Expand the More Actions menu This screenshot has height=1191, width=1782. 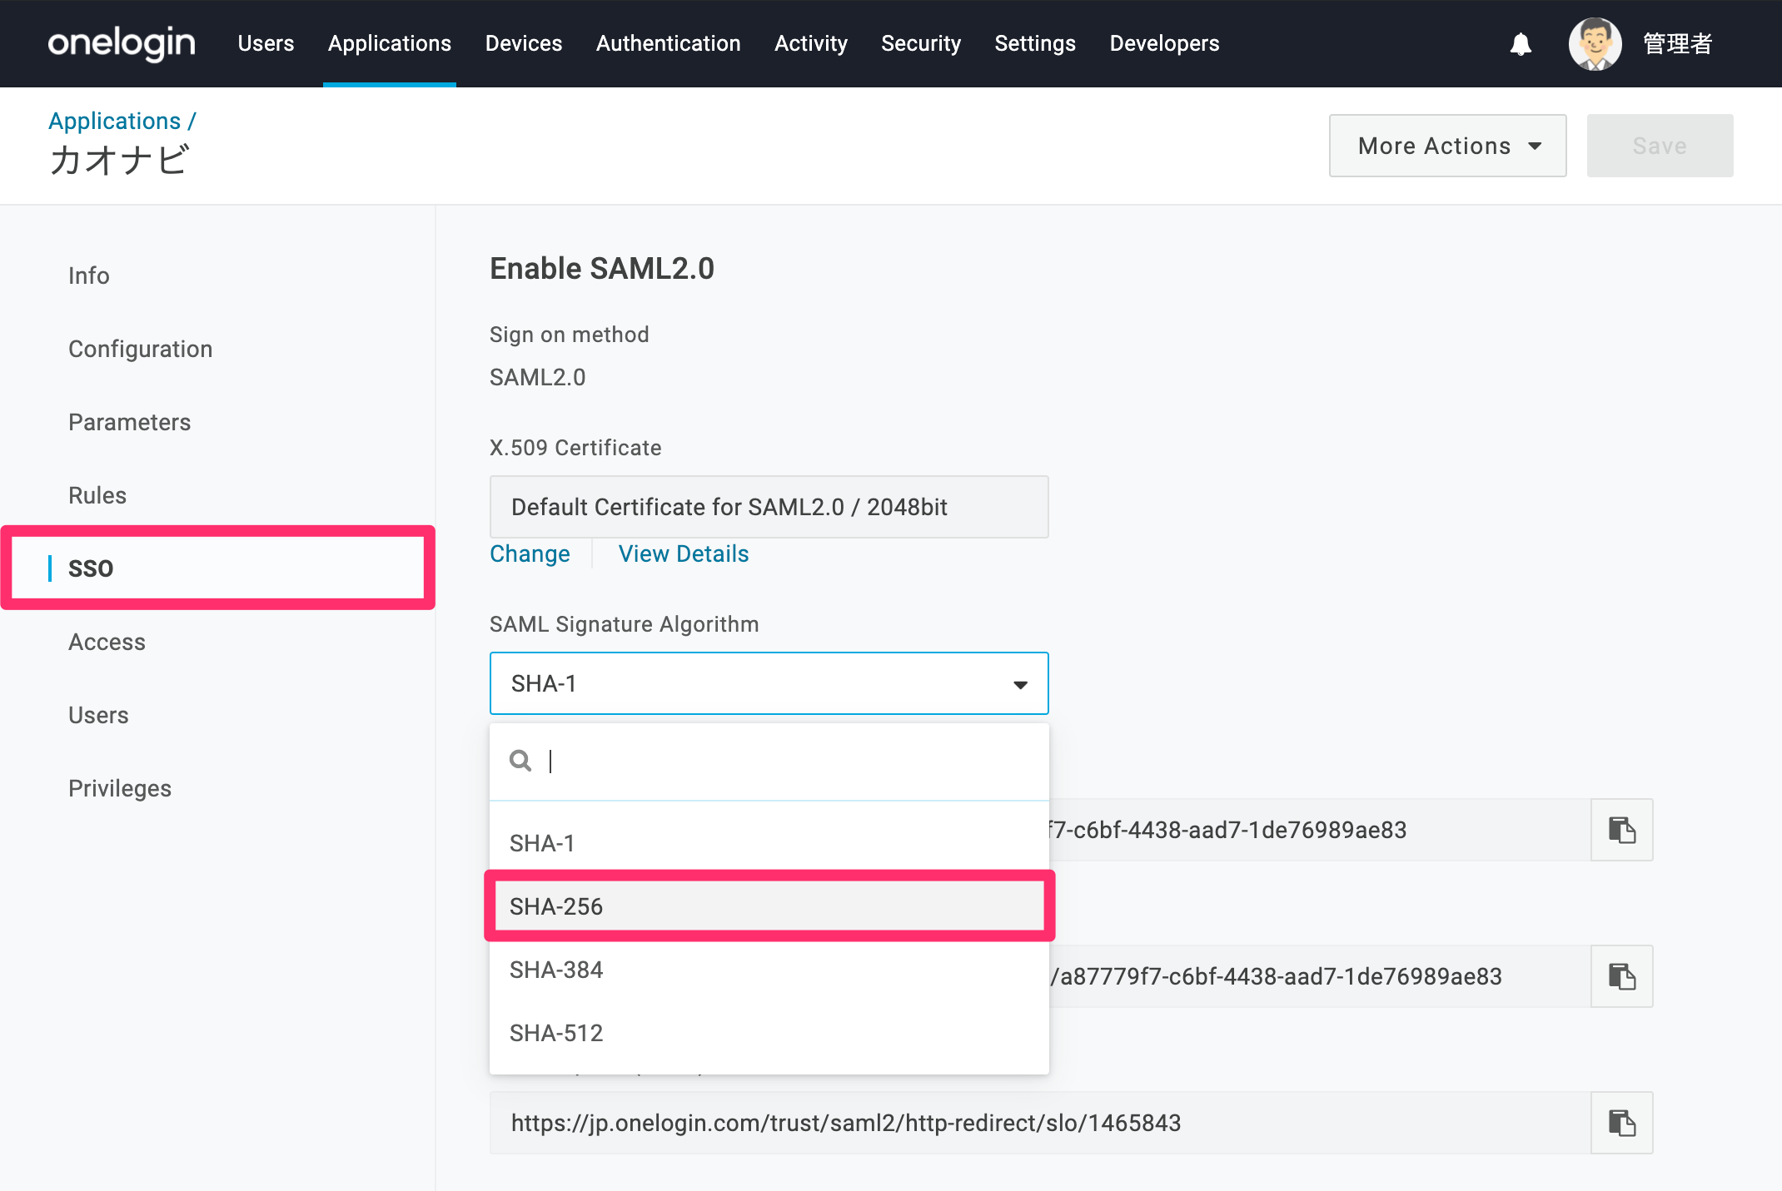coord(1447,146)
